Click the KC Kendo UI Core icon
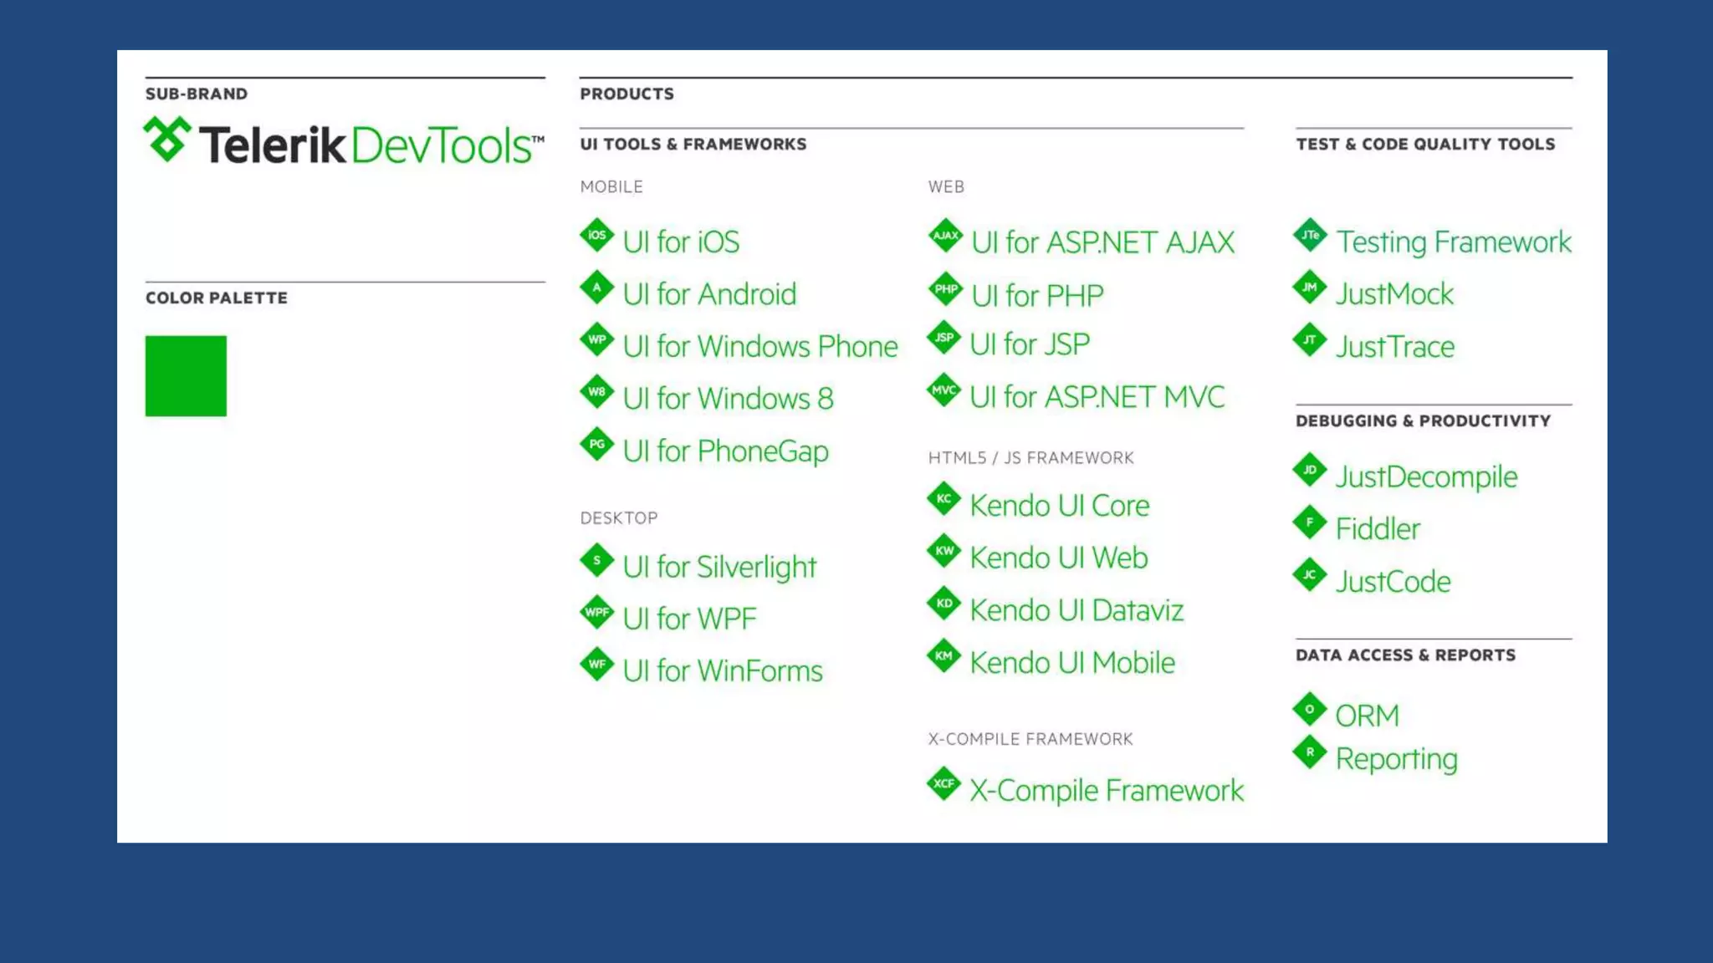Viewport: 1713px width, 963px height. [x=944, y=499]
